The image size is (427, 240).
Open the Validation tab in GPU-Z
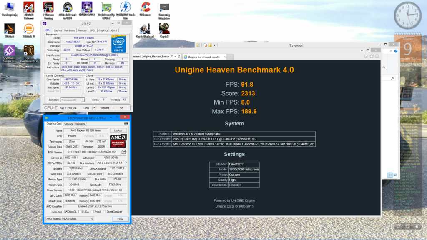(80, 124)
